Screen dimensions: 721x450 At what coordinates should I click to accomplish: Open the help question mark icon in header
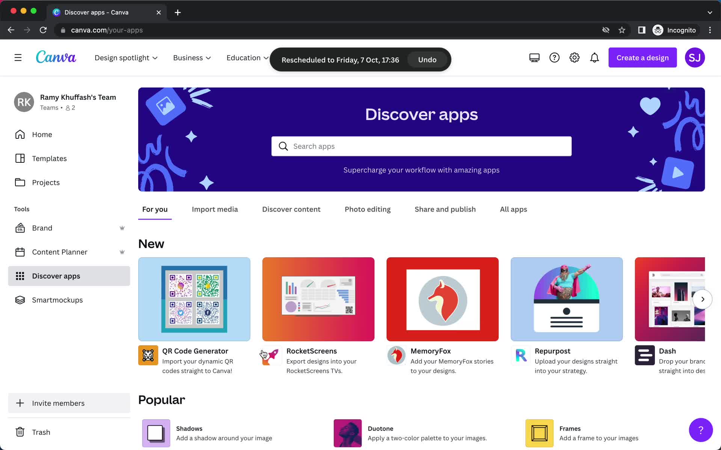click(x=554, y=58)
